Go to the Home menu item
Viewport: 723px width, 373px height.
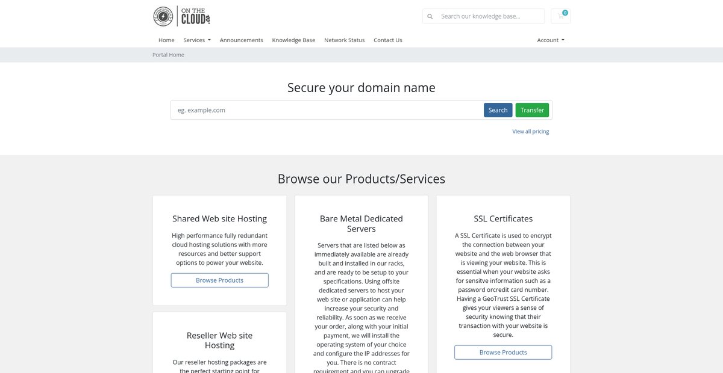(x=166, y=40)
